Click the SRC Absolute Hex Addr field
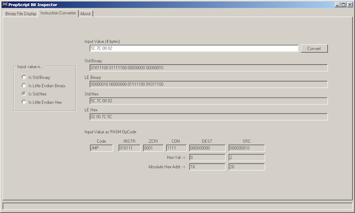The image size is (355, 213). click(247, 167)
